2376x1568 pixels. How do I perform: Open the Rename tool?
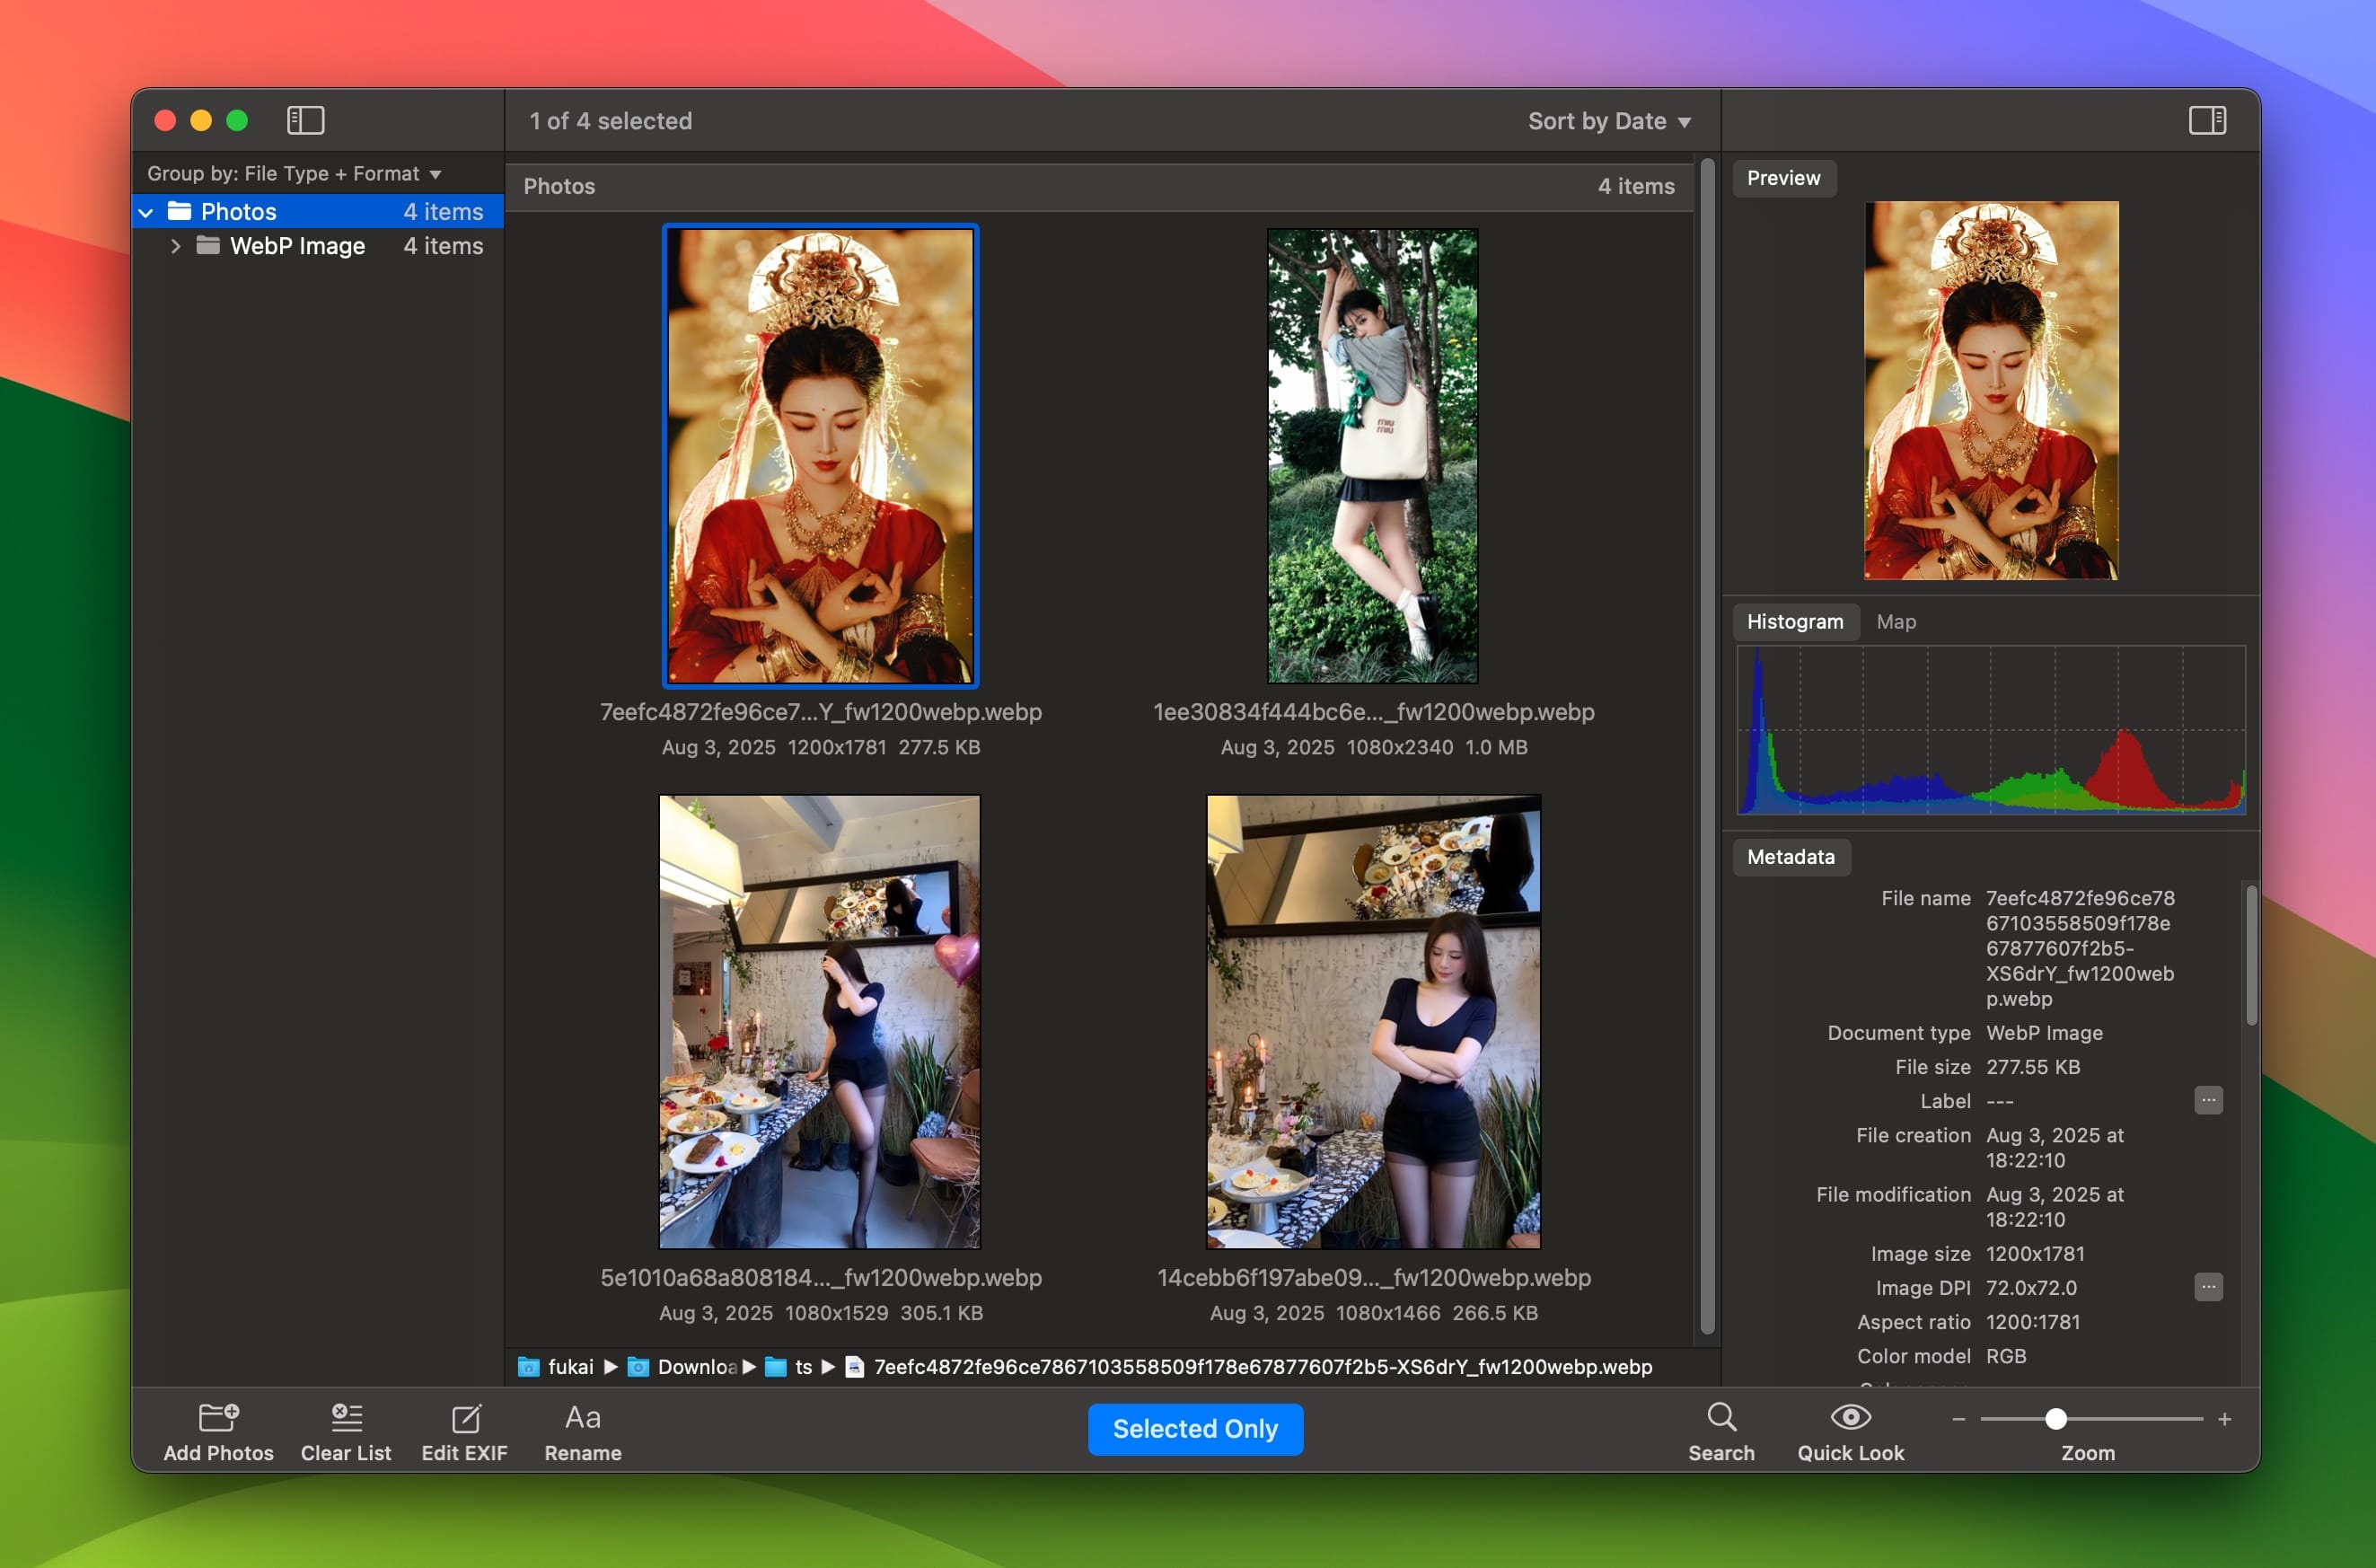click(583, 1417)
